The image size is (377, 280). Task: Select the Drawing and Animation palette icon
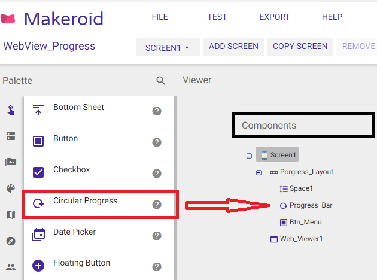[11, 188]
